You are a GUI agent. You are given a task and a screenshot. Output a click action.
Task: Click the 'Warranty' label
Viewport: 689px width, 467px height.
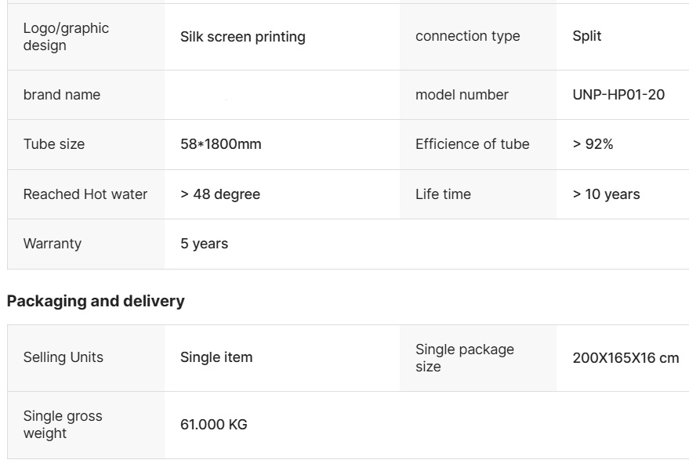(x=52, y=244)
